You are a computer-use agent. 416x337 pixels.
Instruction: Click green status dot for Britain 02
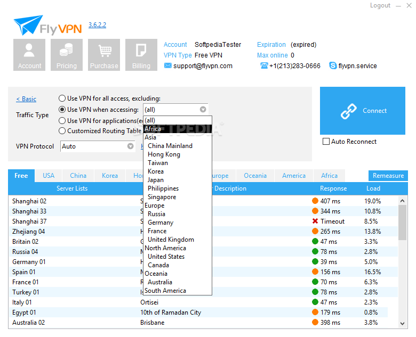click(315, 241)
